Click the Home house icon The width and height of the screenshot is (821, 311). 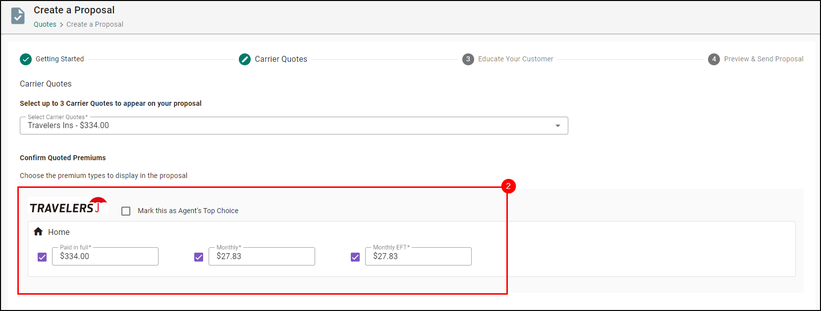click(x=38, y=231)
